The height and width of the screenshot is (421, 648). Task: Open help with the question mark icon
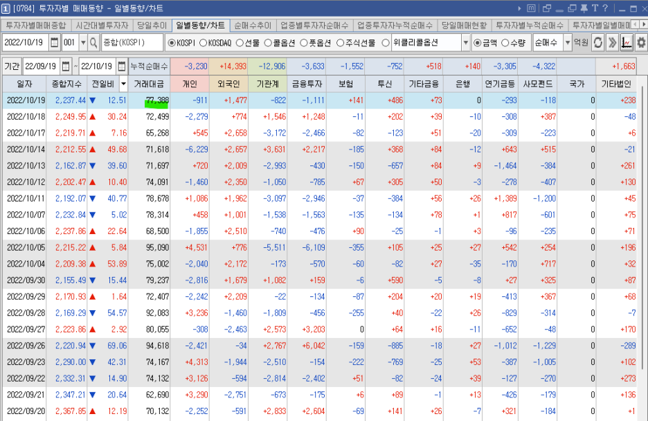[x=605, y=8]
